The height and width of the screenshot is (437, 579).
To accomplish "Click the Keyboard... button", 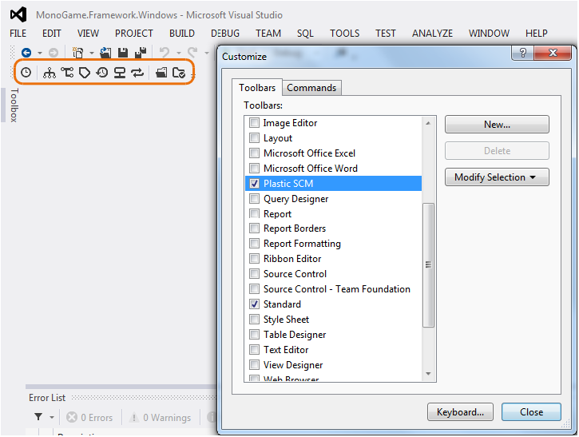I will tap(460, 412).
